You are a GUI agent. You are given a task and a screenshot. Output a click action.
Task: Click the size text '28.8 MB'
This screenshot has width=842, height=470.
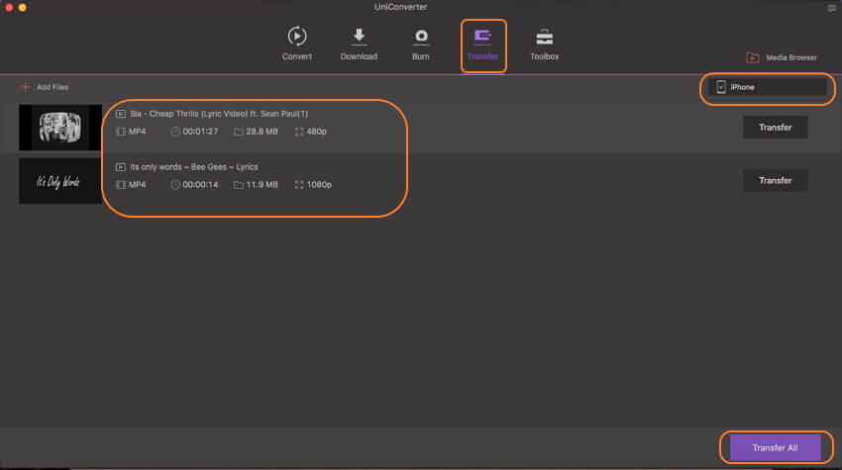click(263, 132)
